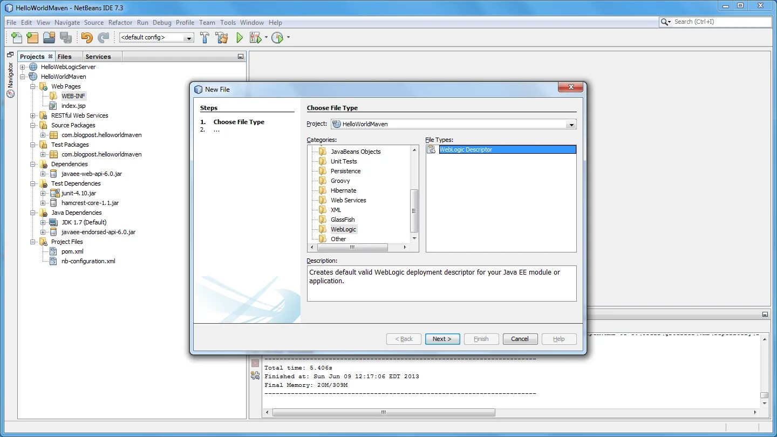Click the Navigator compass icon in sidebar
The width and height of the screenshot is (777, 437).
(10, 94)
